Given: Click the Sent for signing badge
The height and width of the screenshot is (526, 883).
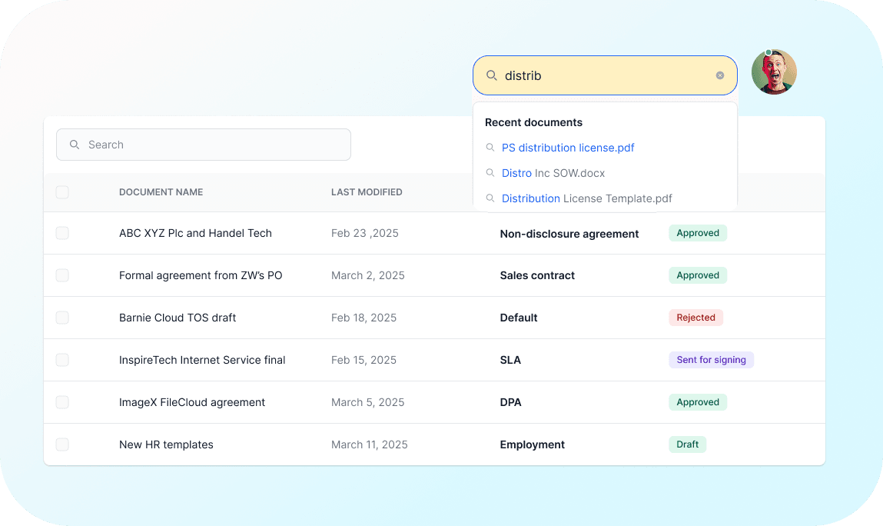Looking at the screenshot, I should click(711, 359).
